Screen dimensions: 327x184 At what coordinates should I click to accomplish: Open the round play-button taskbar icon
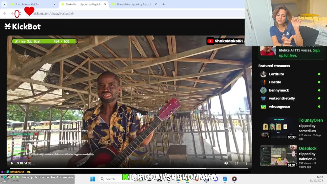point(234,179)
